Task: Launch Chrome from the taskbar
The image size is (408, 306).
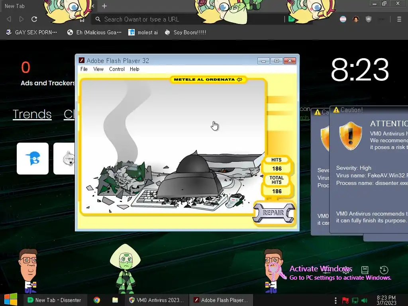Action: tap(97, 300)
